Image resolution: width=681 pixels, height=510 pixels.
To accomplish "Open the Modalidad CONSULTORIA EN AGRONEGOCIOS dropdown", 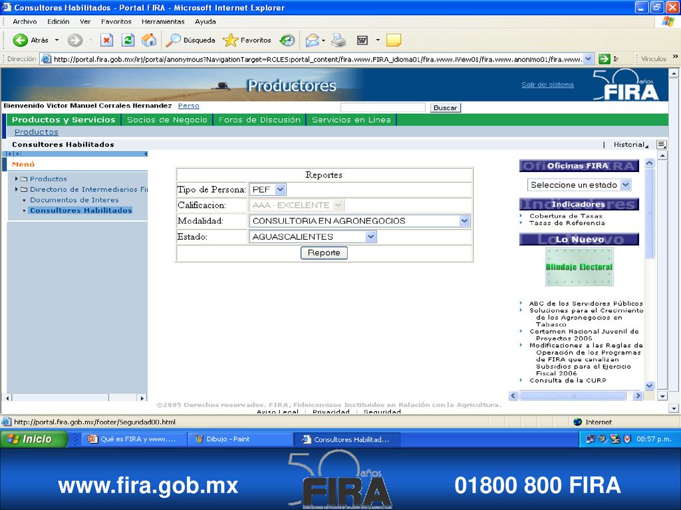I will click(x=464, y=220).
